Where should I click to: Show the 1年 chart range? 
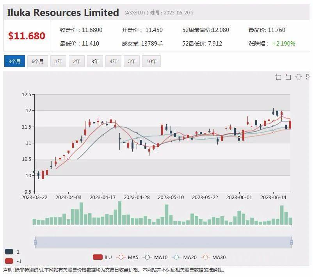tap(58, 61)
